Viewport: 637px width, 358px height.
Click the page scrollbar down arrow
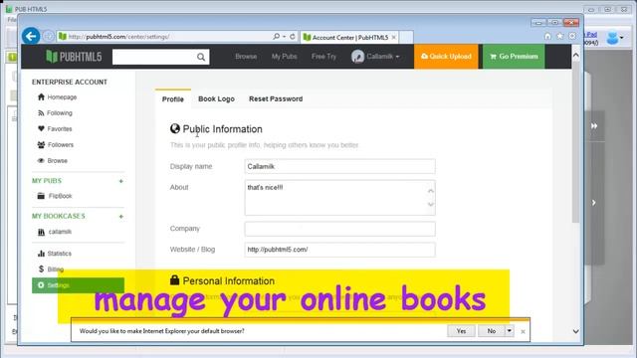tap(575, 331)
